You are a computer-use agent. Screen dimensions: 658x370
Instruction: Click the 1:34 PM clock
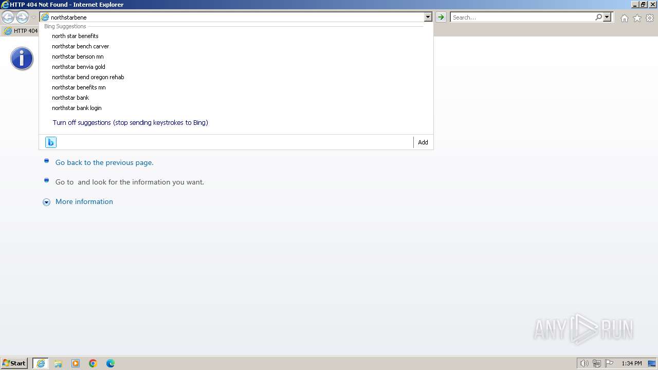pyautogui.click(x=631, y=363)
